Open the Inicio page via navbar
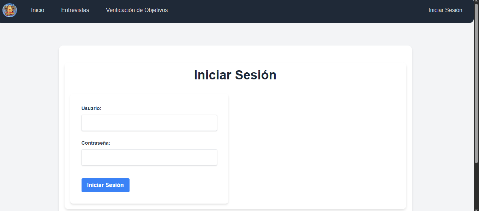Screen dimensions: 479x211 coord(37,10)
